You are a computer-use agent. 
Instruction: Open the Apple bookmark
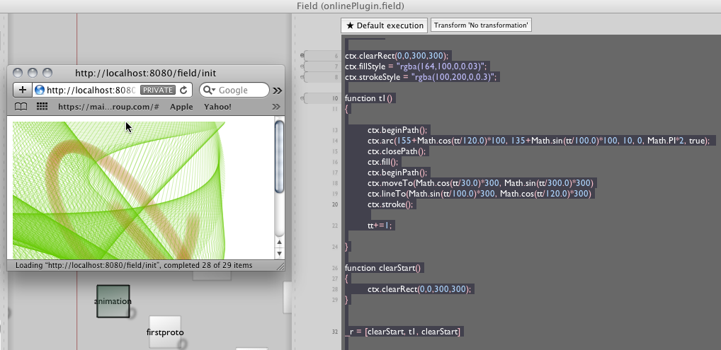point(181,107)
